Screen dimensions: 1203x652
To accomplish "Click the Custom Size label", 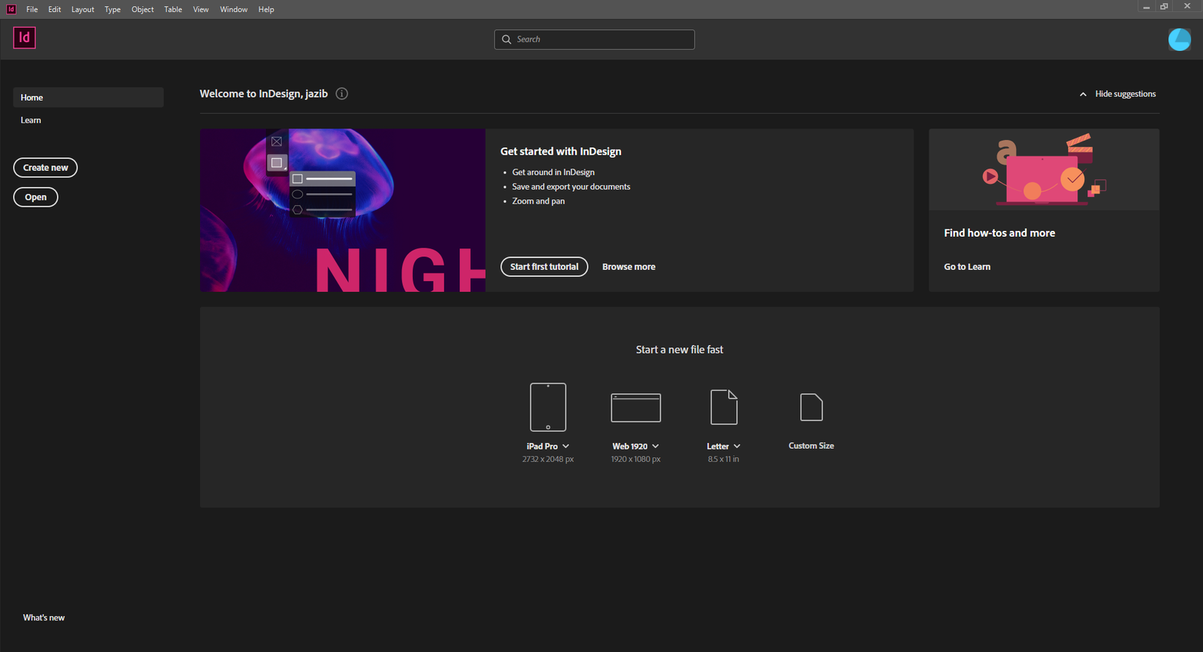I will tap(811, 446).
